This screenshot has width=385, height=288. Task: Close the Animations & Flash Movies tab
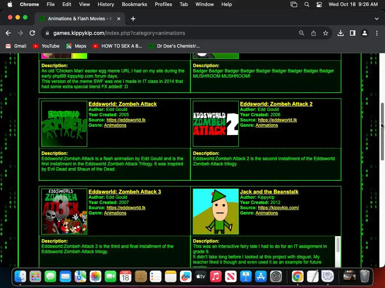tap(119, 19)
